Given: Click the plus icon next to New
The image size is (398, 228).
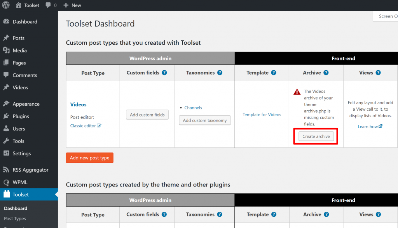Looking at the screenshot, I should (66, 5).
